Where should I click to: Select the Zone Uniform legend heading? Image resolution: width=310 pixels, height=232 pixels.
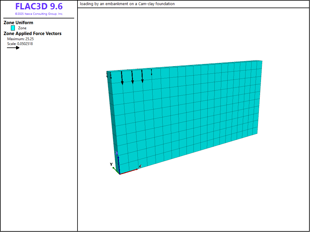(18, 23)
